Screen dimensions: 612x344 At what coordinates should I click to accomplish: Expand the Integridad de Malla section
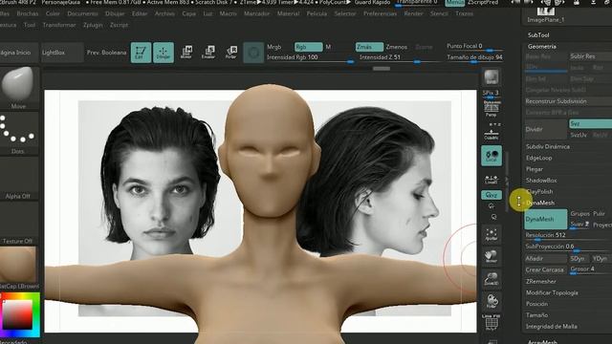(551, 327)
